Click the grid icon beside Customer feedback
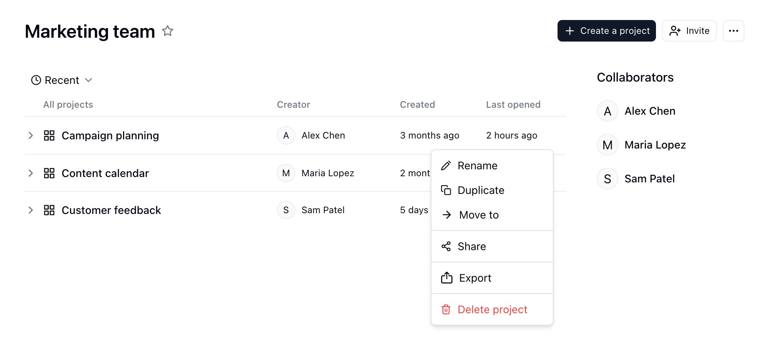769x344 pixels. pyautogui.click(x=49, y=210)
